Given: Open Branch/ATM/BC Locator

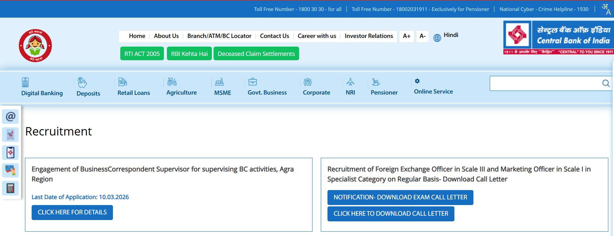Looking at the screenshot, I should [x=219, y=36].
